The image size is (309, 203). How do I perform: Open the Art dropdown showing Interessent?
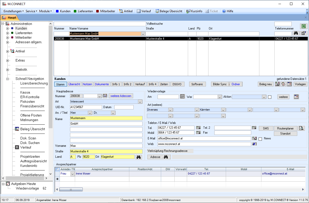coord(140,102)
